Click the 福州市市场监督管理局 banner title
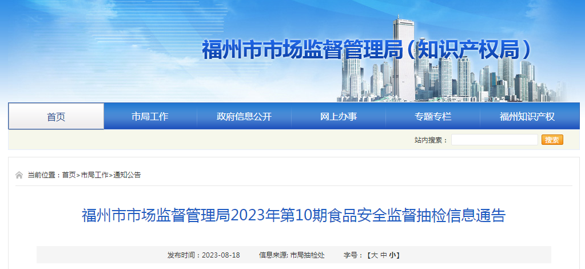 click(367, 50)
